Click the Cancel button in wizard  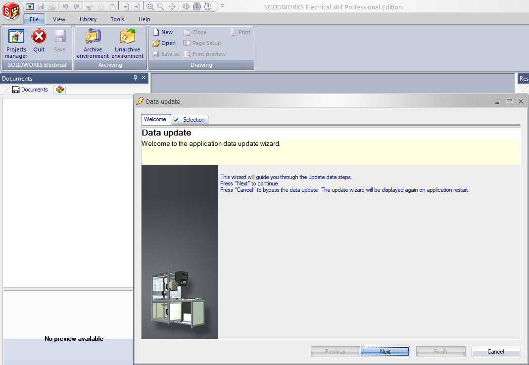(x=496, y=352)
